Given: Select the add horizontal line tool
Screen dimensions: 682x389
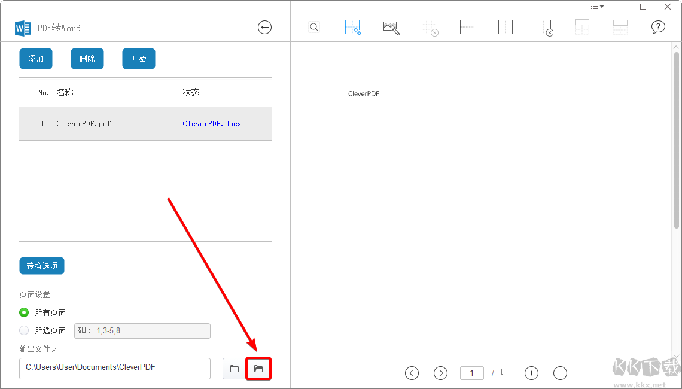Looking at the screenshot, I should point(467,27).
